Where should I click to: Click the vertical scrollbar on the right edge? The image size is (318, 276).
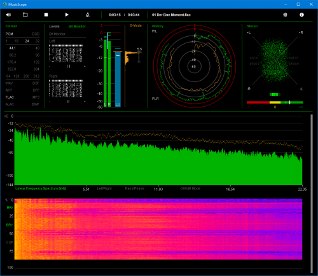tap(312, 193)
